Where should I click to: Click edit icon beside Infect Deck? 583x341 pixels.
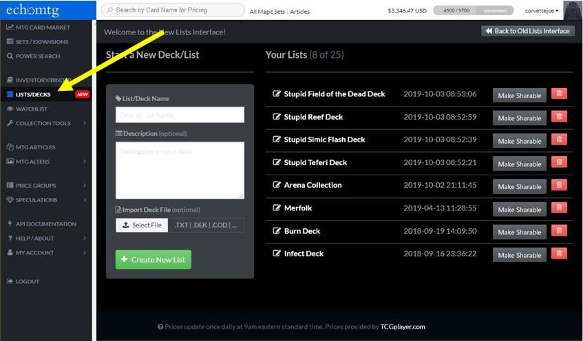[276, 253]
